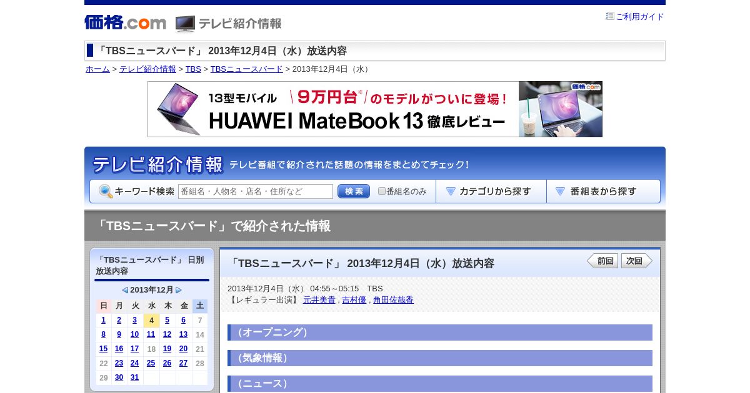Viewport: 750px width, 393px height.
Task: Select December 15 in the calendar
Action: pyautogui.click(x=103, y=349)
